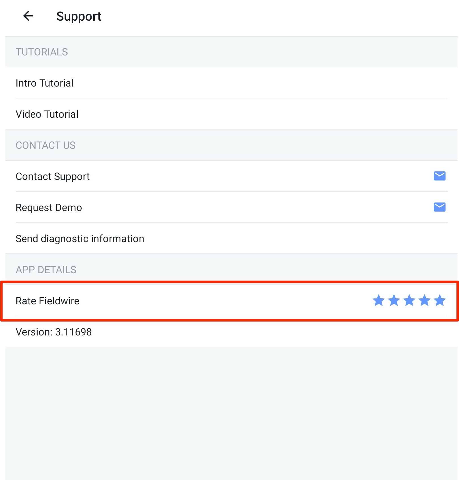Click the Support page title

point(79,16)
